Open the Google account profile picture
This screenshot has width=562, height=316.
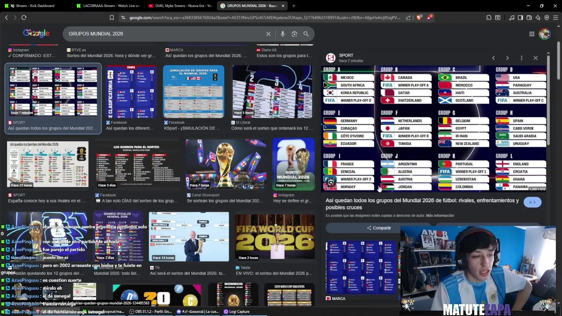pos(544,34)
